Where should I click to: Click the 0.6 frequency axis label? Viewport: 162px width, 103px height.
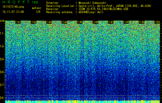(2, 98)
